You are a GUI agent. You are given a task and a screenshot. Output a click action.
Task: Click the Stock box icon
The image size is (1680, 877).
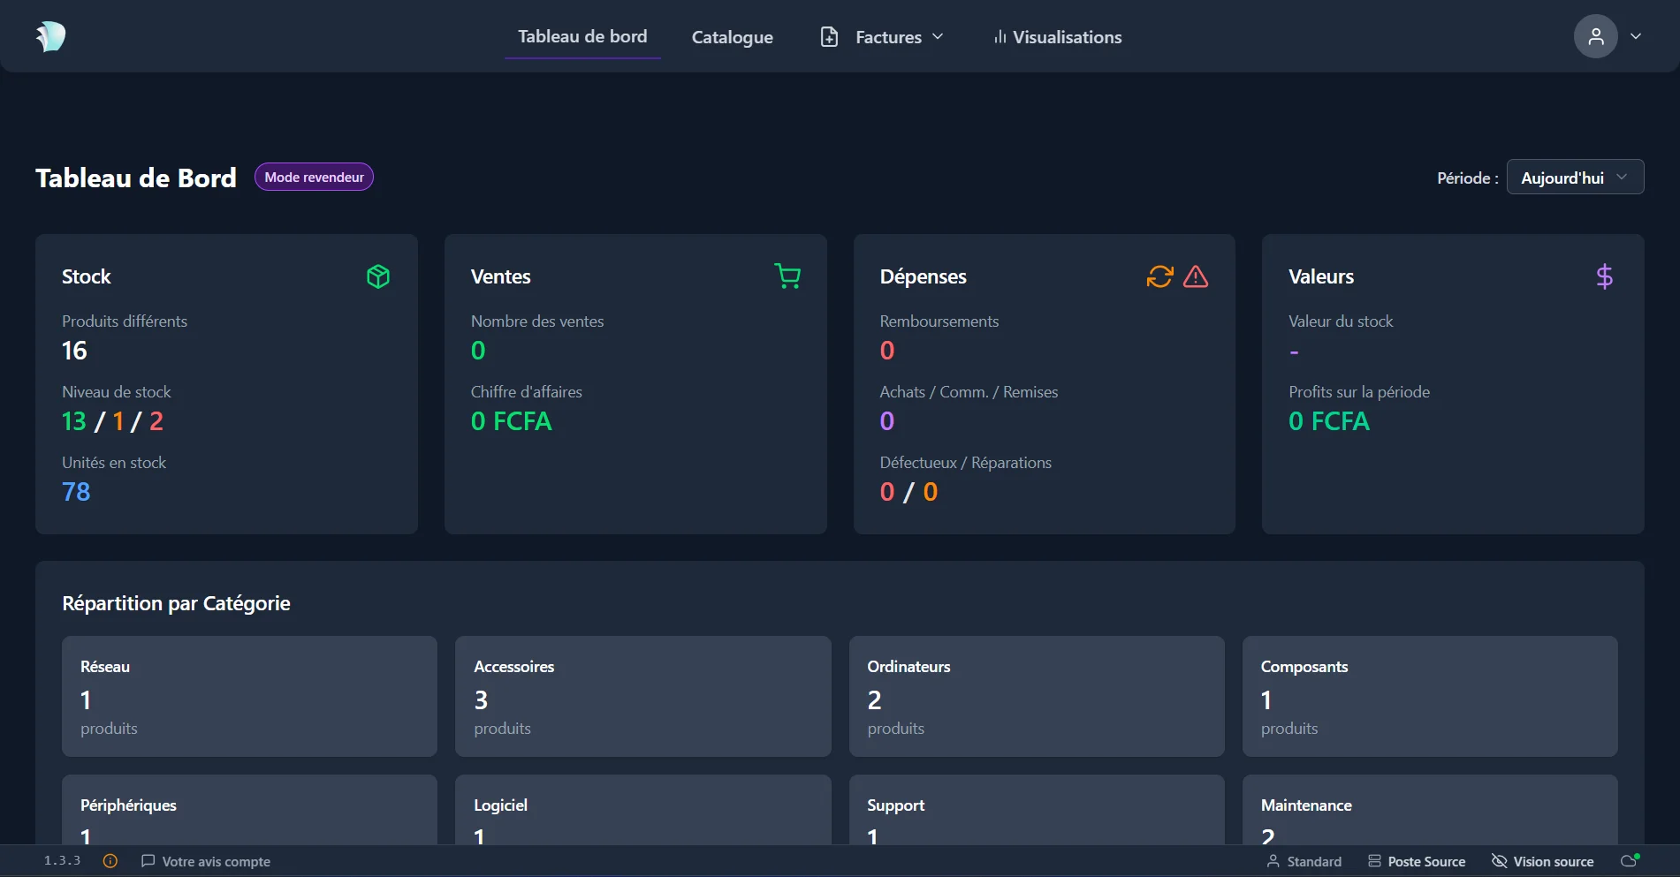point(378,276)
